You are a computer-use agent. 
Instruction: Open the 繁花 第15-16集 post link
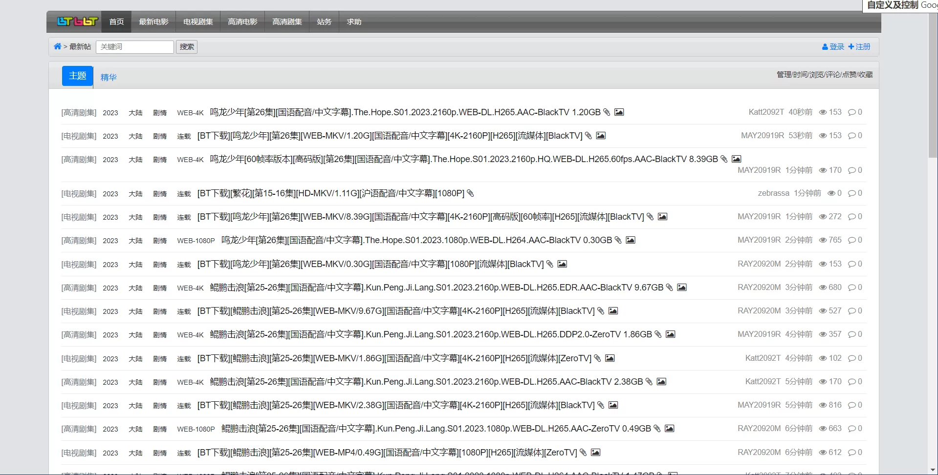tap(330, 193)
